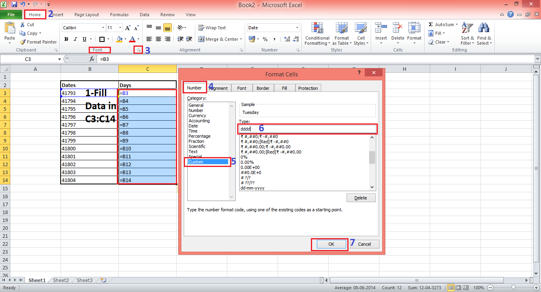This screenshot has height=292, width=541.
Task: Toggle bold formatting
Action: tap(66, 39)
